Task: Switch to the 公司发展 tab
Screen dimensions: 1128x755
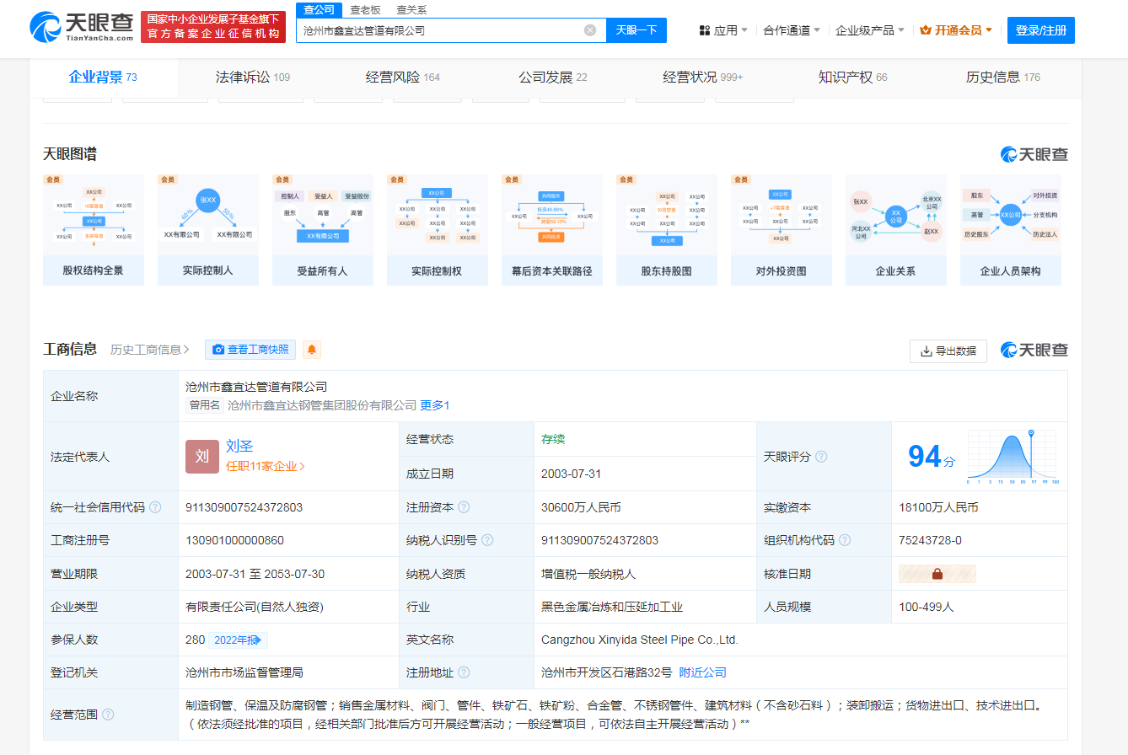Action: tap(552, 78)
